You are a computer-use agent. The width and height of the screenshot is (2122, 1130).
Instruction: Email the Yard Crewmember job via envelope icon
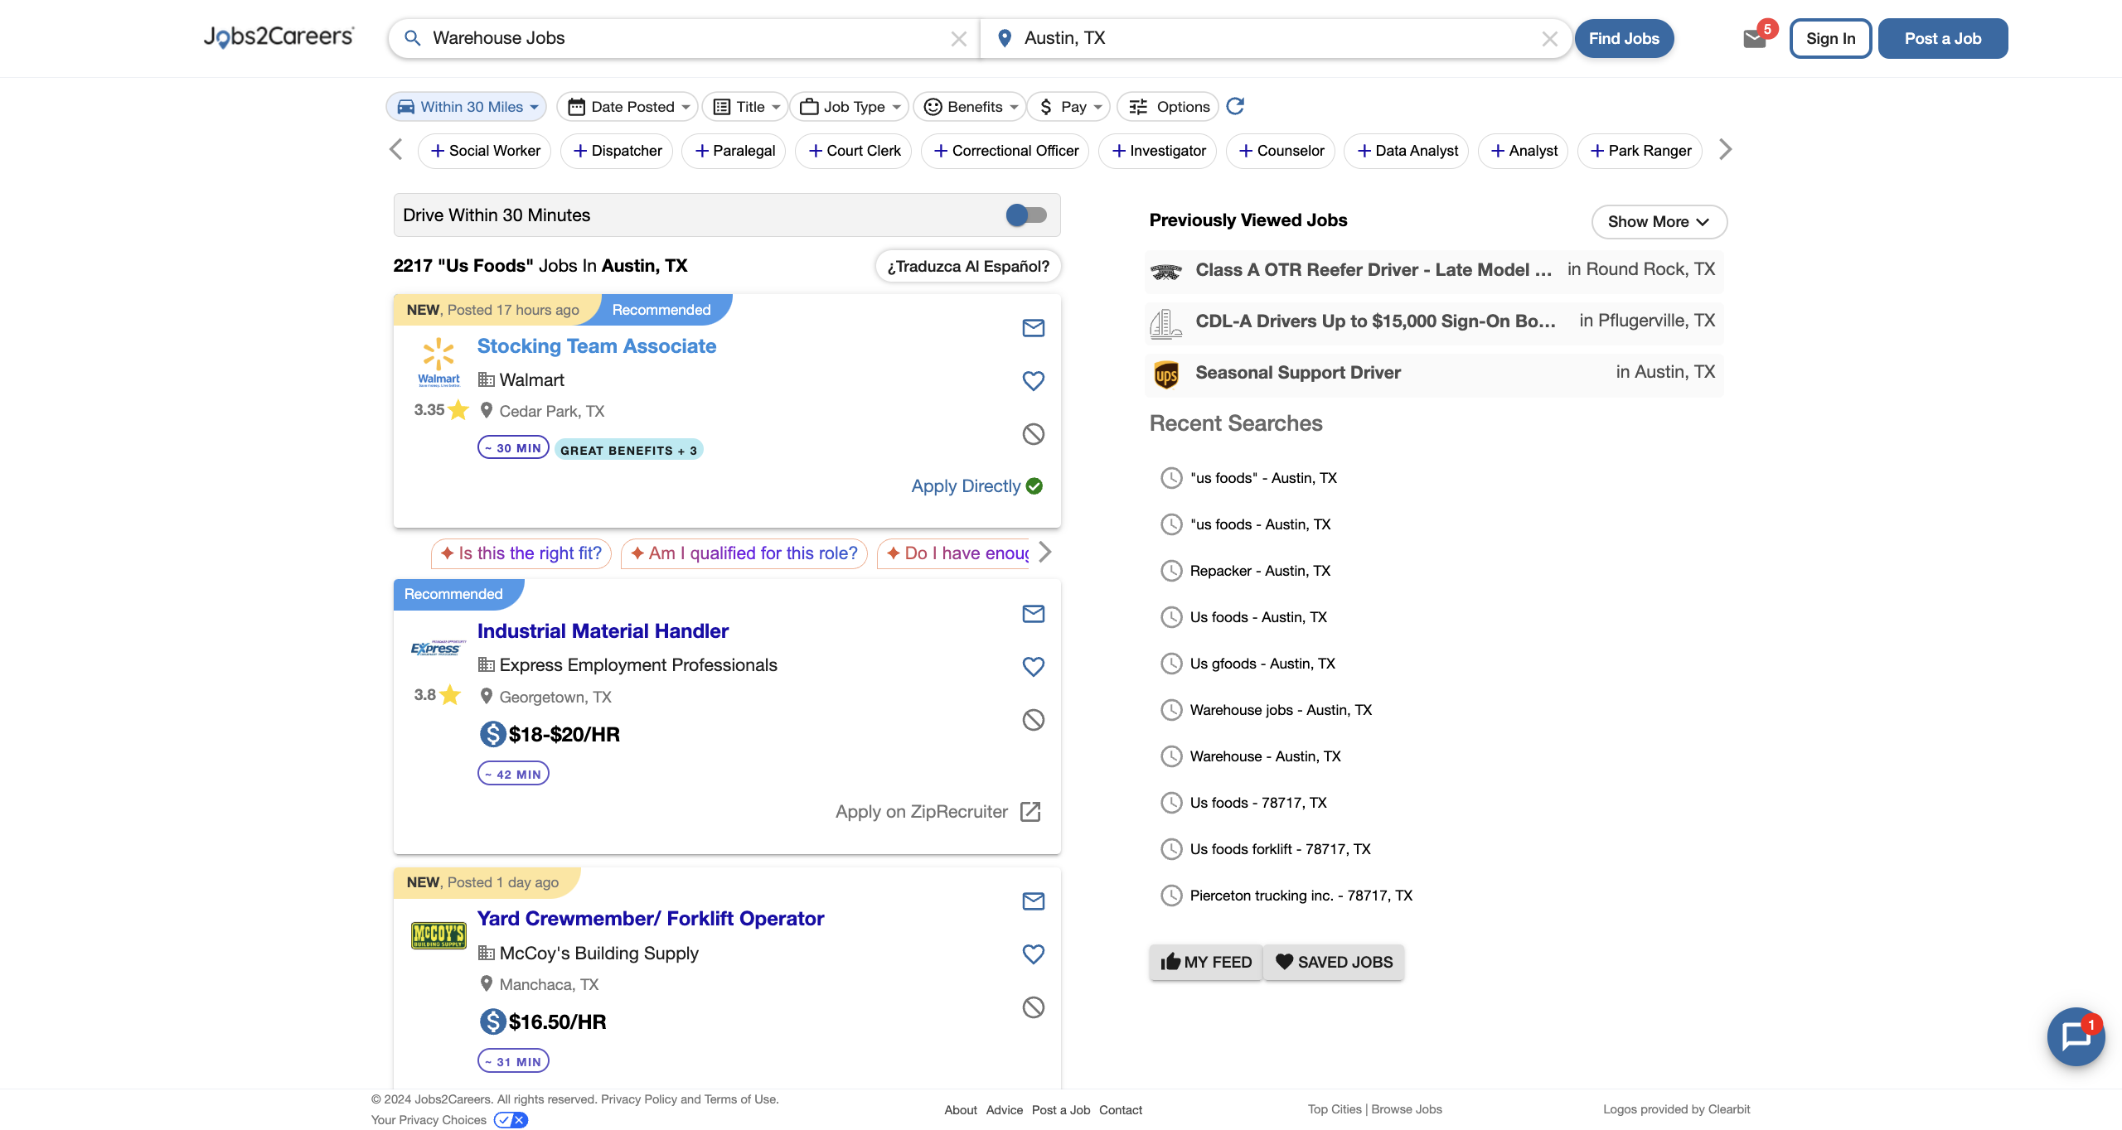pos(1033,901)
